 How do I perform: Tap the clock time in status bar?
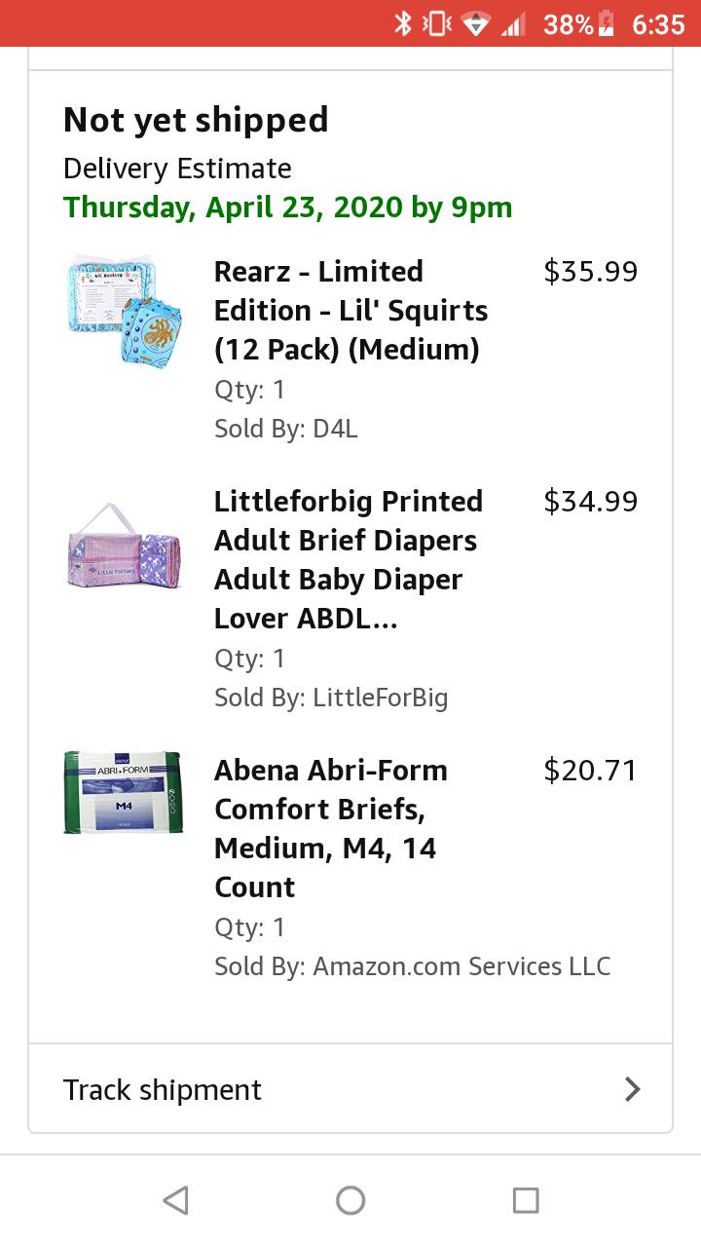pyautogui.click(x=658, y=23)
